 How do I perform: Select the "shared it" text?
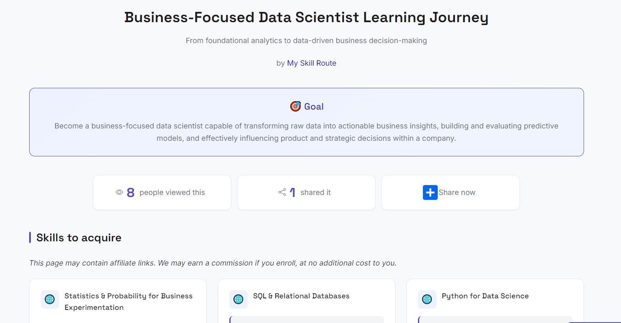coord(315,192)
